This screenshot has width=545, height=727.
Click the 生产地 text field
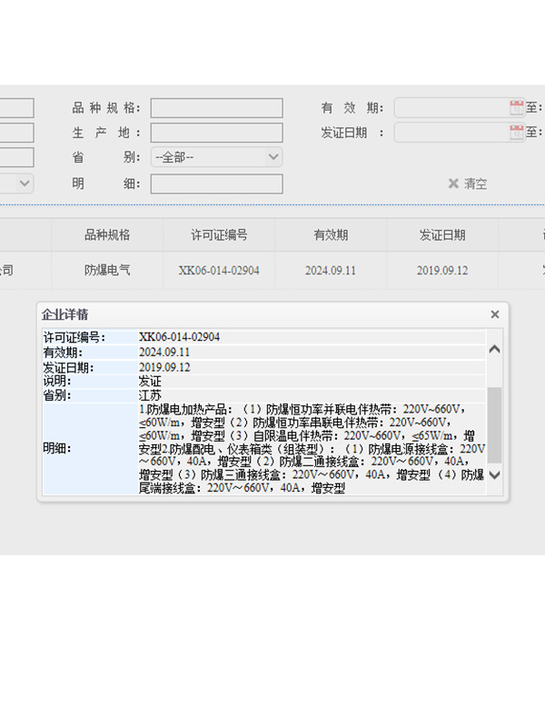click(x=216, y=133)
